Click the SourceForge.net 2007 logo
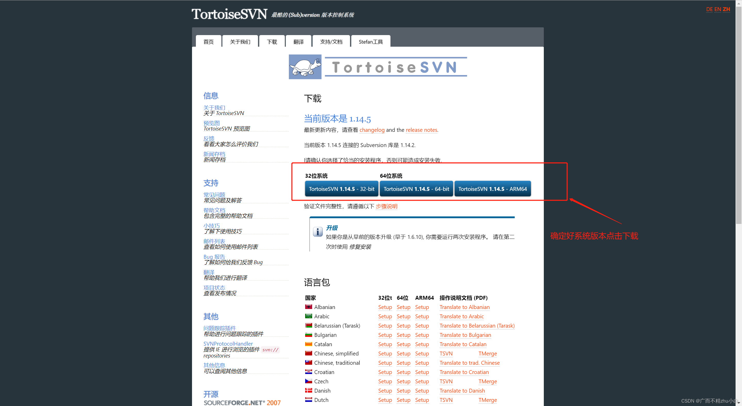 click(242, 403)
